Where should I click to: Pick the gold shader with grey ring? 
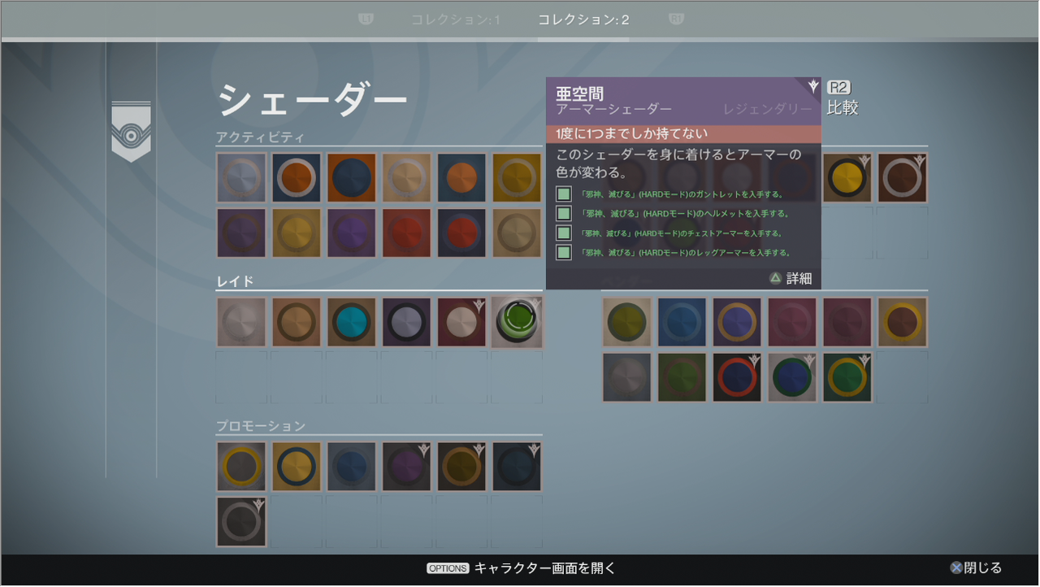(x=518, y=177)
